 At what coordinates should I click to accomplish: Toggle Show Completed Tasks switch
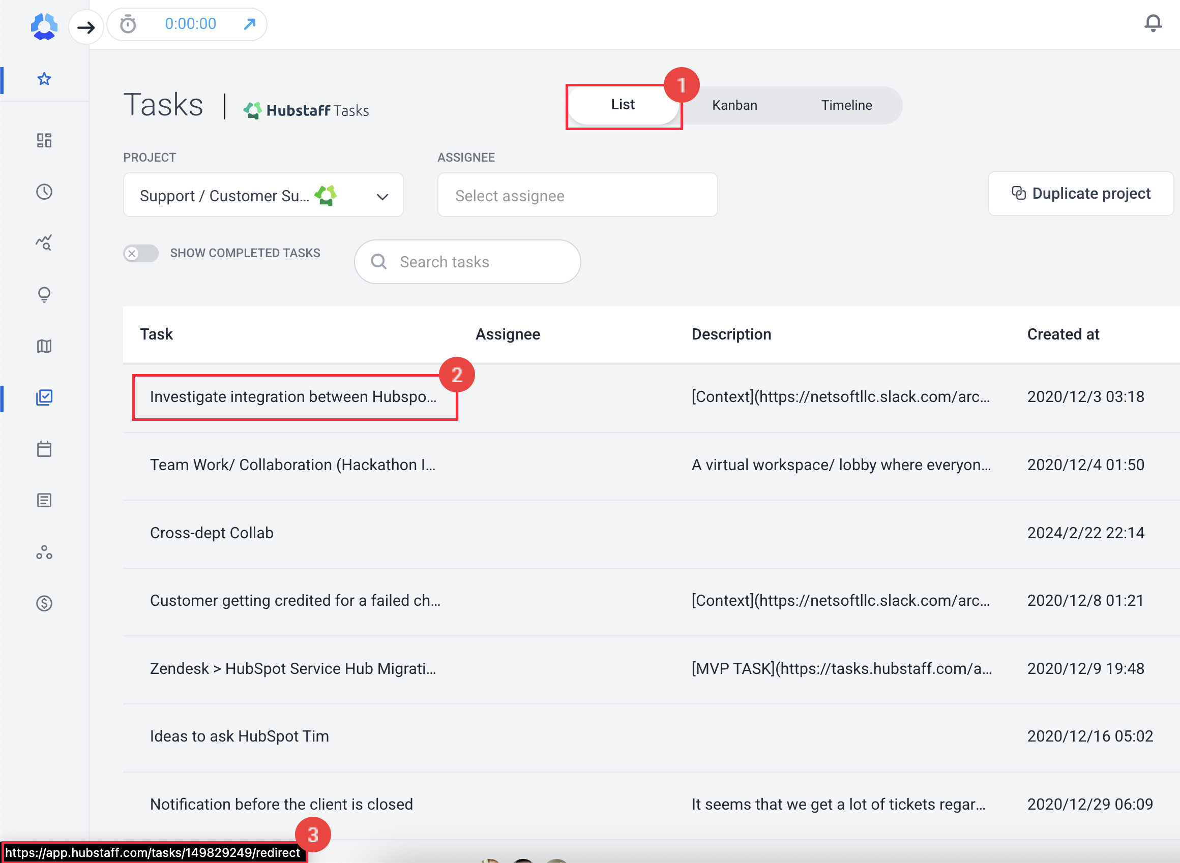point(141,254)
